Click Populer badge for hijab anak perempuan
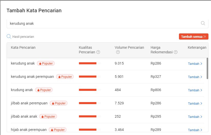 pos(57,130)
